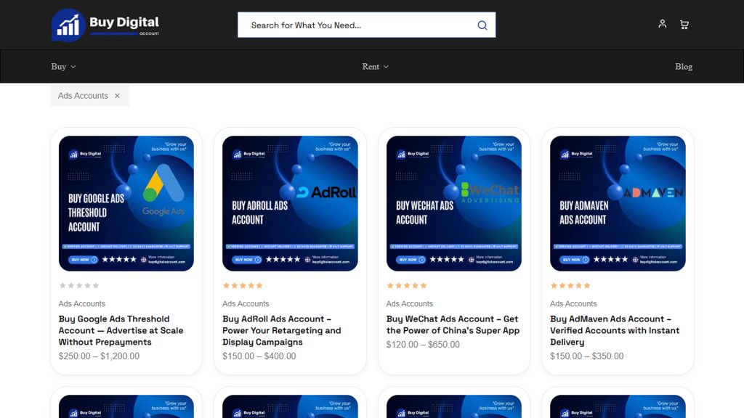Expand the Buy dropdown menu
This screenshot has height=418, width=744.
(64, 66)
